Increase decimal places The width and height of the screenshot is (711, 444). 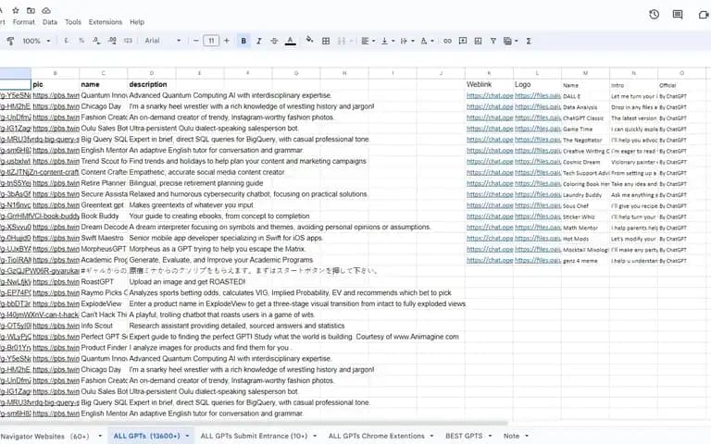tap(112, 41)
